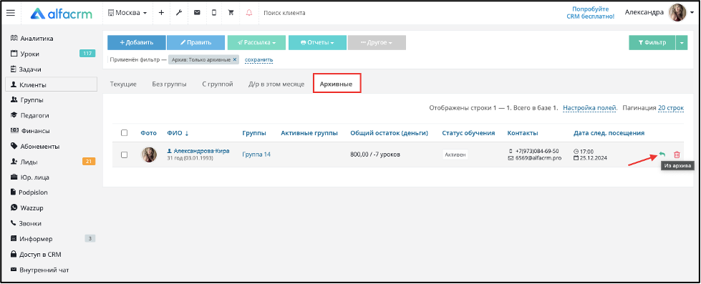Tick the select-all checkbox in table header
The height and width of the screenshot is (284, 701).
coord(125,132)
